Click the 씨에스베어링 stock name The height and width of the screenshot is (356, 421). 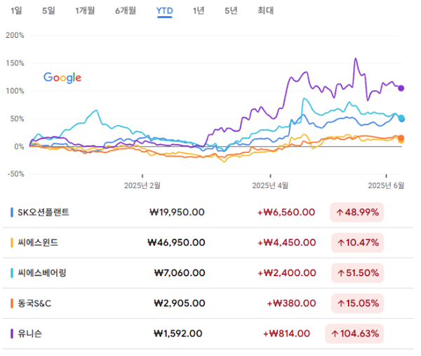[x=44, y=273]
